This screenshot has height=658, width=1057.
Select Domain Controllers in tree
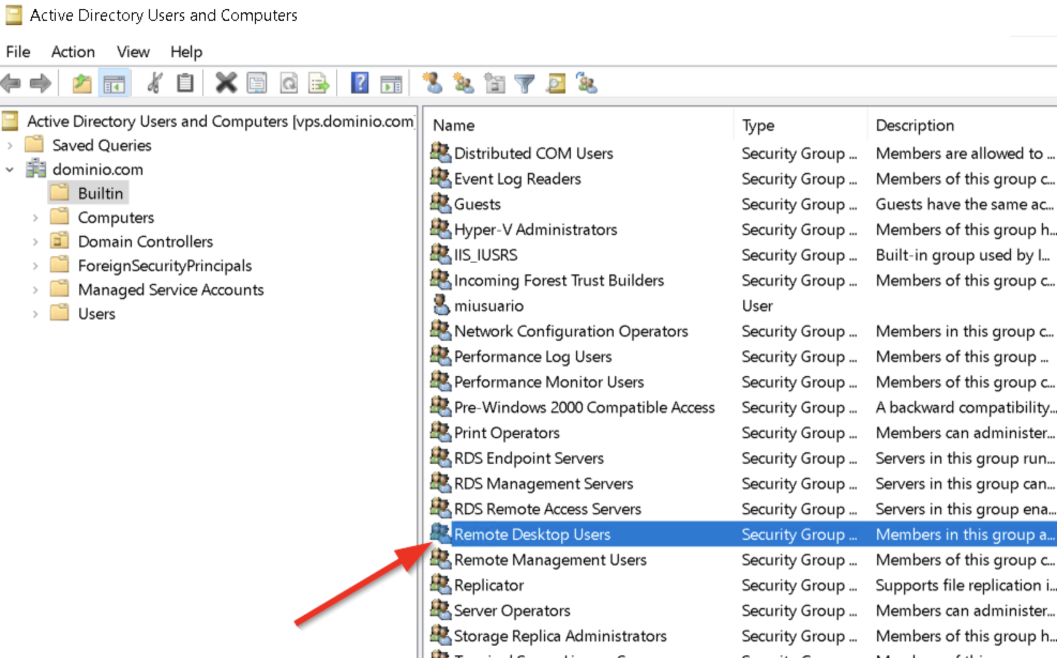click(145, 242)
